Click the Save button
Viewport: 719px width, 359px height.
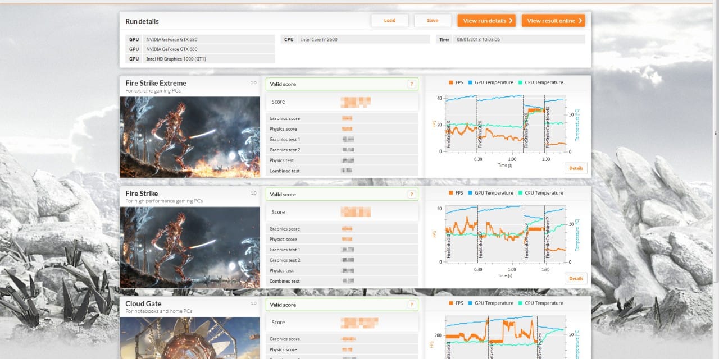433,21
